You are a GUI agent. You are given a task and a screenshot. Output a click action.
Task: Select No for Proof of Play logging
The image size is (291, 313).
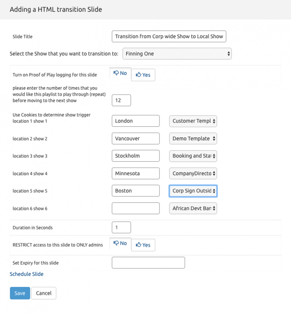120,73
